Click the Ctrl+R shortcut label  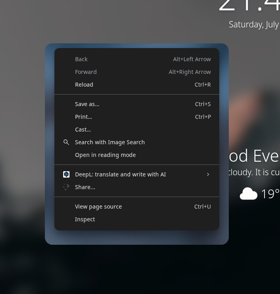(203, 85)
